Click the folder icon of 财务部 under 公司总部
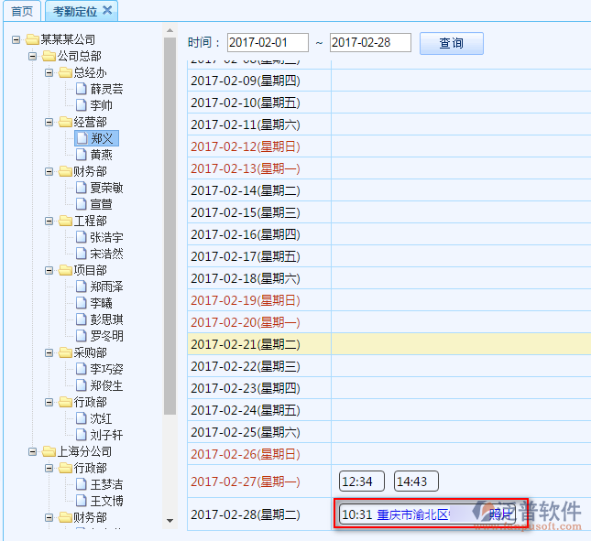The image size is (591, 541). (x=65, y=171)
